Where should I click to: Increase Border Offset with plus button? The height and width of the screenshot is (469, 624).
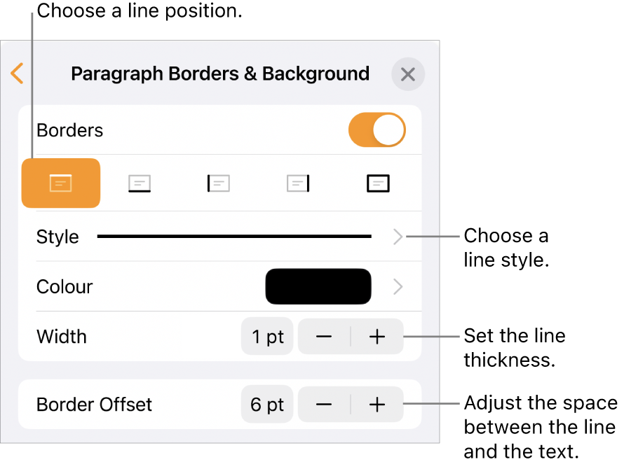[377, 404]
